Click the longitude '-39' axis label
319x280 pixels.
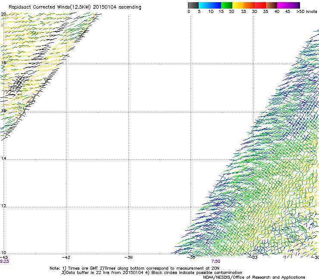coord(128,258)
